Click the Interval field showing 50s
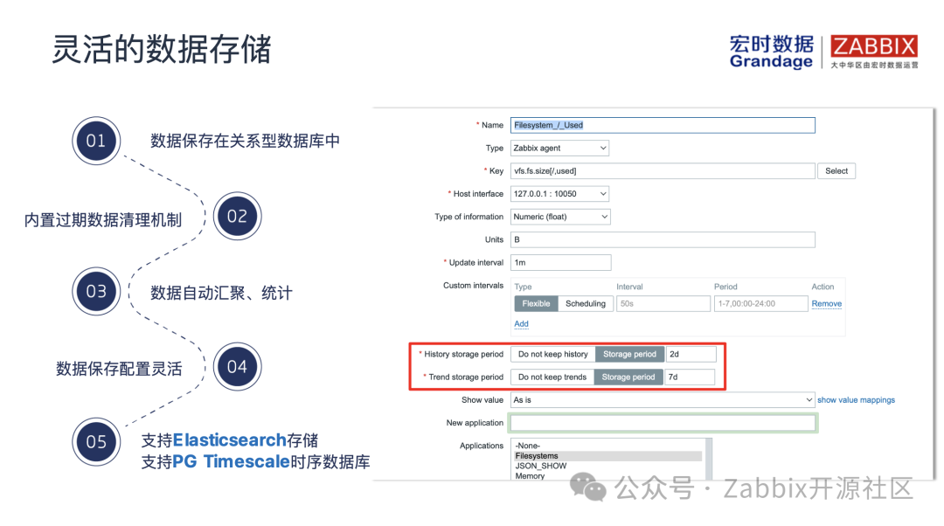 (x=663, y=303)
